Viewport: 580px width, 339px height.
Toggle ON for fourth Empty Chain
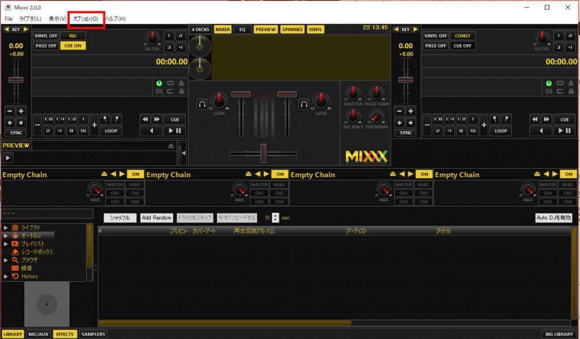pyautogui.click(x=569, y=174)
